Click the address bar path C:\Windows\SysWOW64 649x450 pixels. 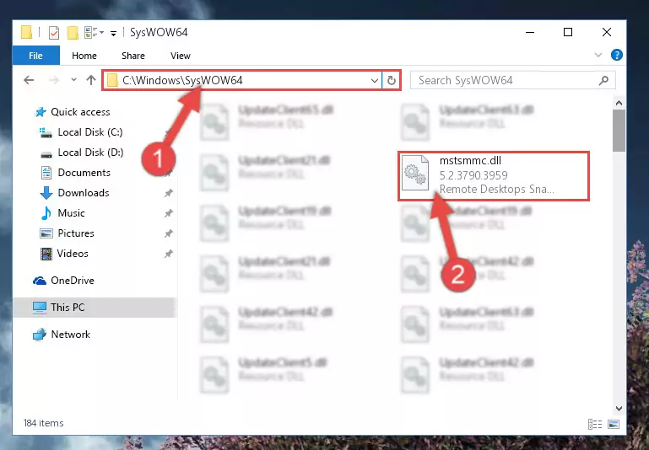182,80
